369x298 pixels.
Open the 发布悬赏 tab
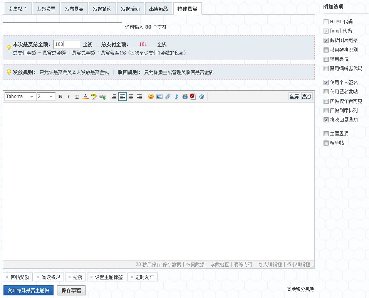(x=74, y=9)
